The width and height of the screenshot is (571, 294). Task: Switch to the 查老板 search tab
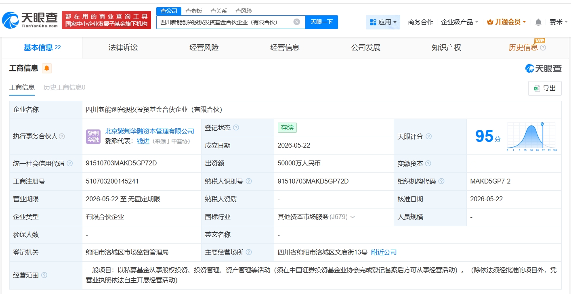[x=194, y=11]
